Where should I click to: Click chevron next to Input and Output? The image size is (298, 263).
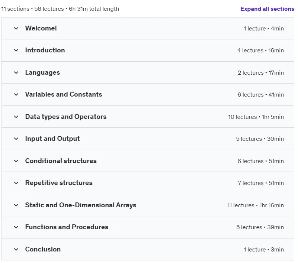click(x=16, y=139)
